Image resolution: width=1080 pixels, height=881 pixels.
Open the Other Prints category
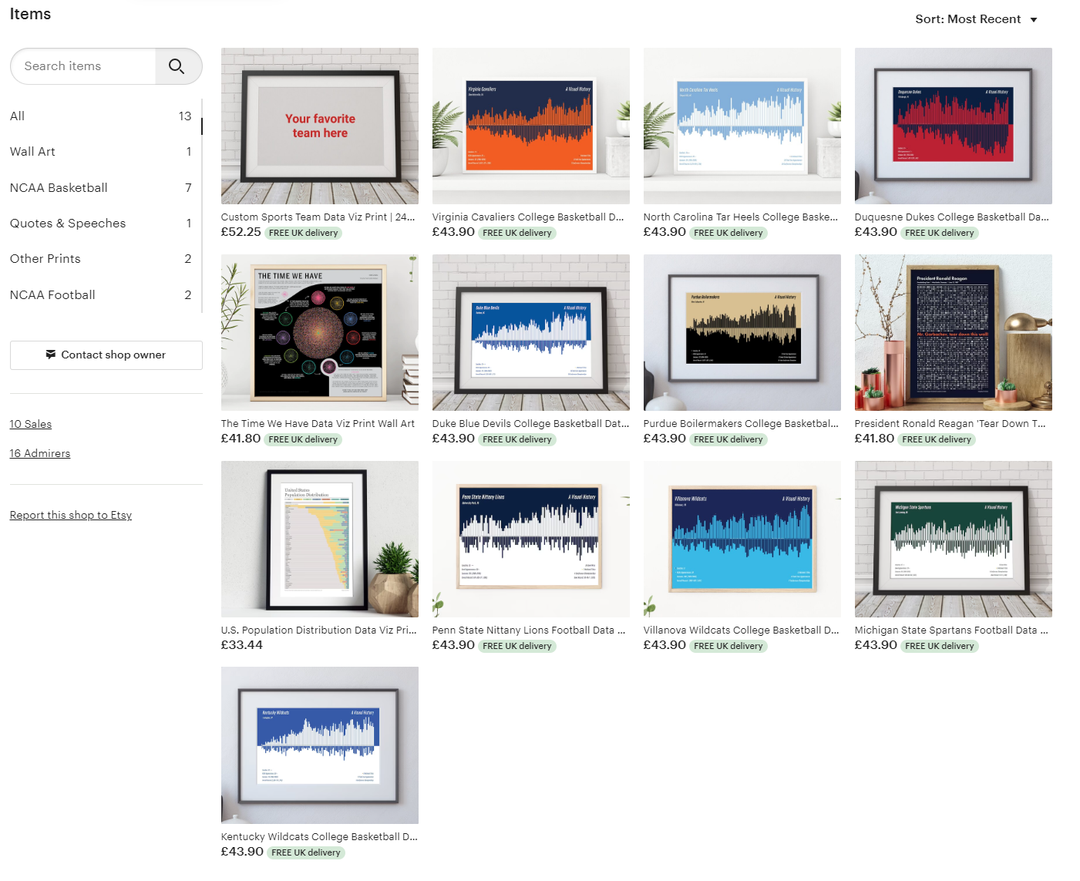coord(45,259)
